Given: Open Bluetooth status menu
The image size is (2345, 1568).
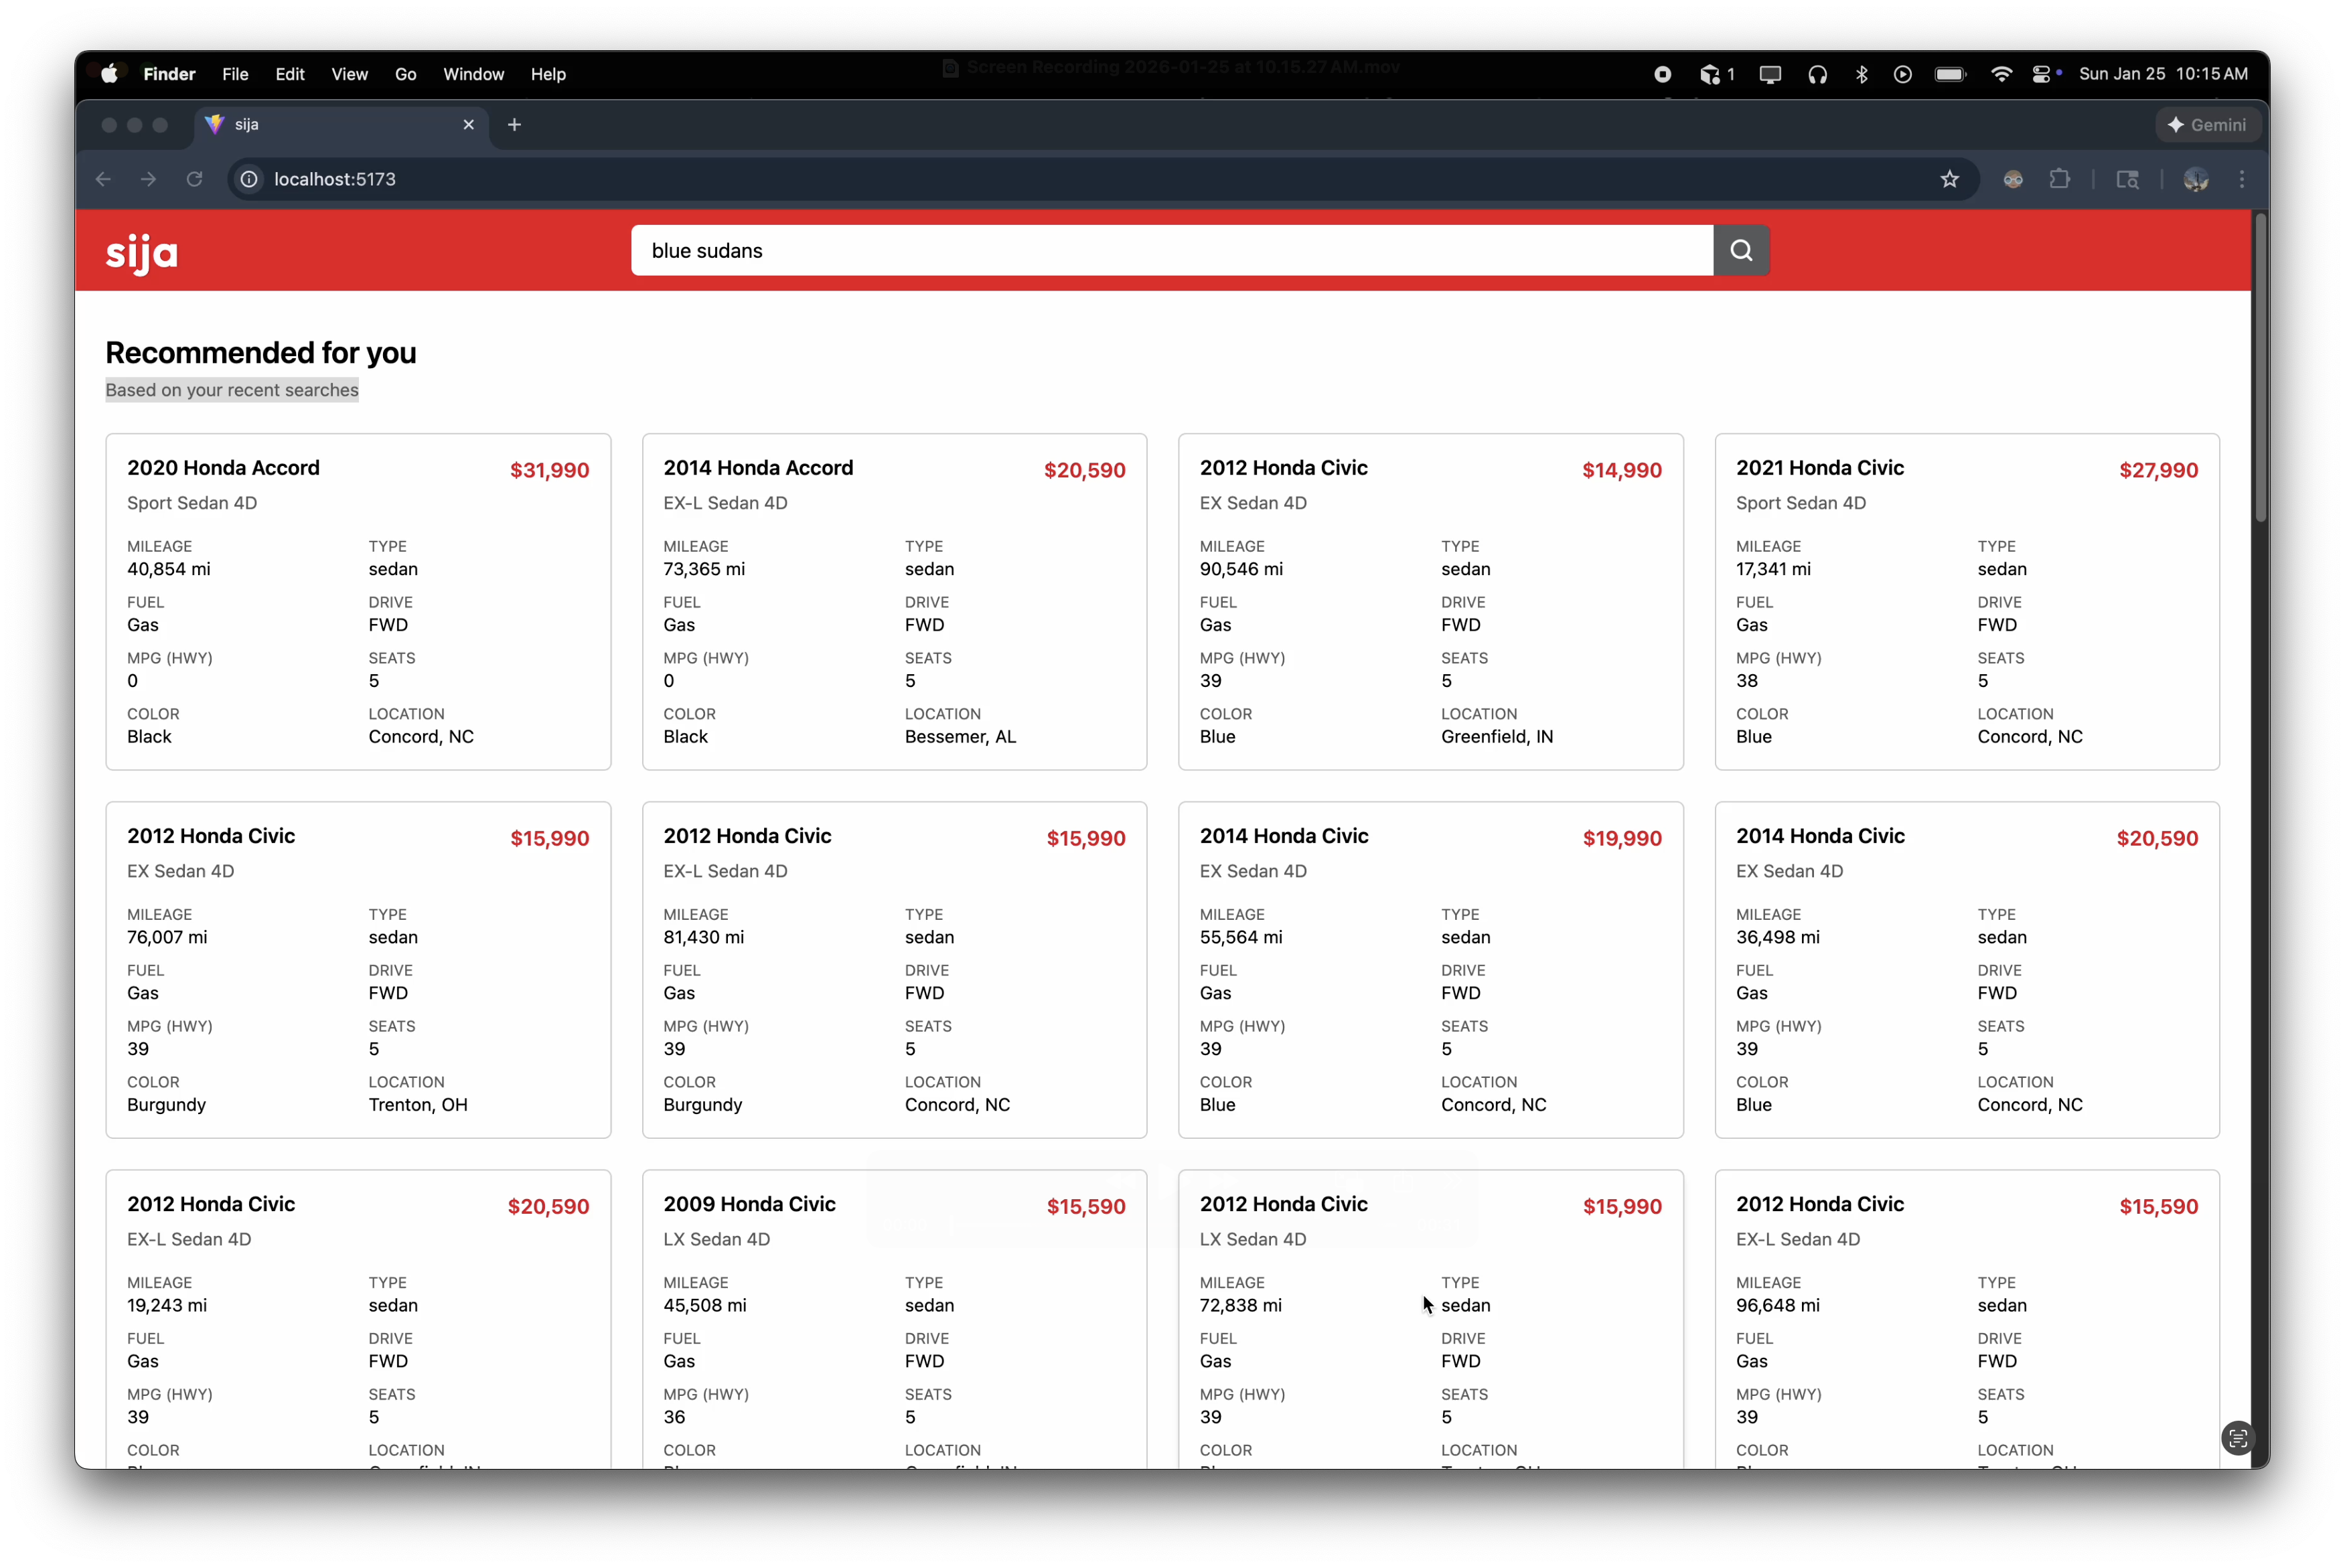Looking at the screenshot, I should 1861,74.
